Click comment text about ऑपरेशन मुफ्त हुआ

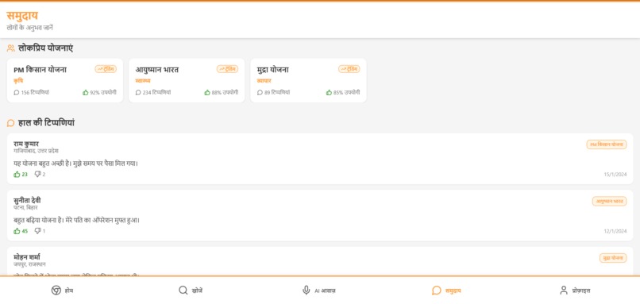(76, 221)
